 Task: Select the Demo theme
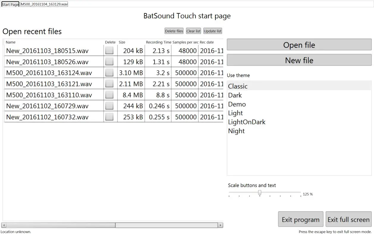[237, 104]
